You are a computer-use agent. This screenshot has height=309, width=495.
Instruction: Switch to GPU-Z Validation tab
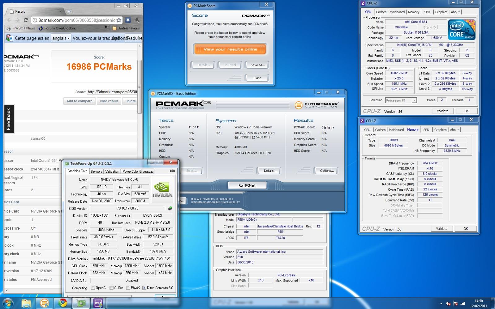point(112,171)
